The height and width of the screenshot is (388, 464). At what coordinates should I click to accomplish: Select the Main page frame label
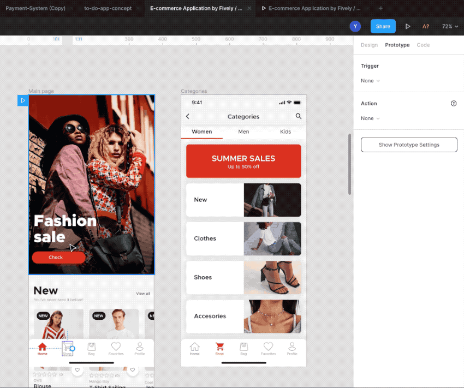click(41, 91)
